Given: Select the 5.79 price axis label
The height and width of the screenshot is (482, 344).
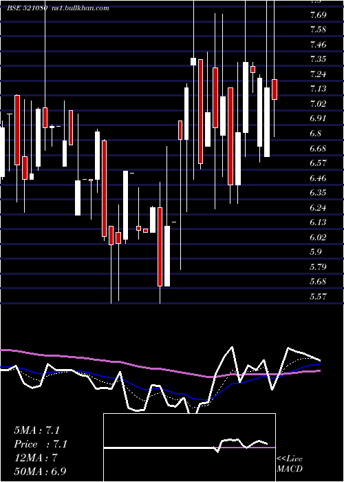Looking at the screenshot, I should click(x=318, y=267).
